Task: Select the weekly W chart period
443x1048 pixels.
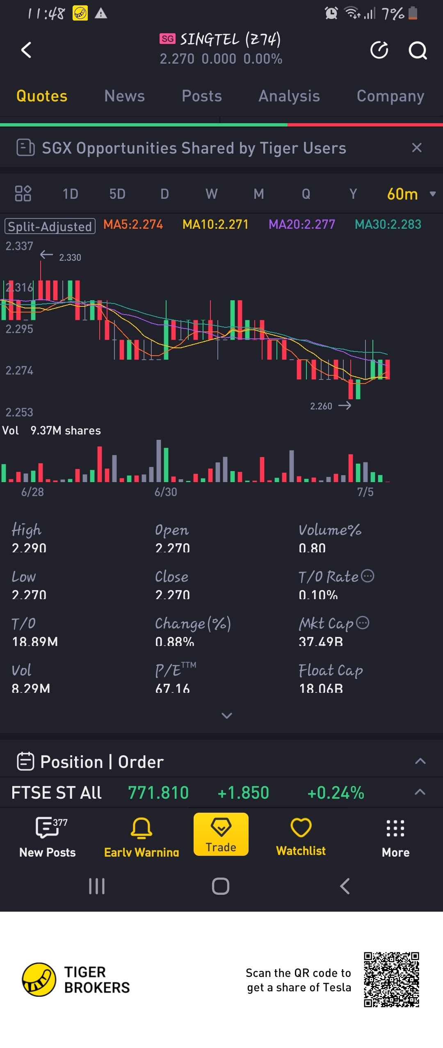Action: click(211, 194)
